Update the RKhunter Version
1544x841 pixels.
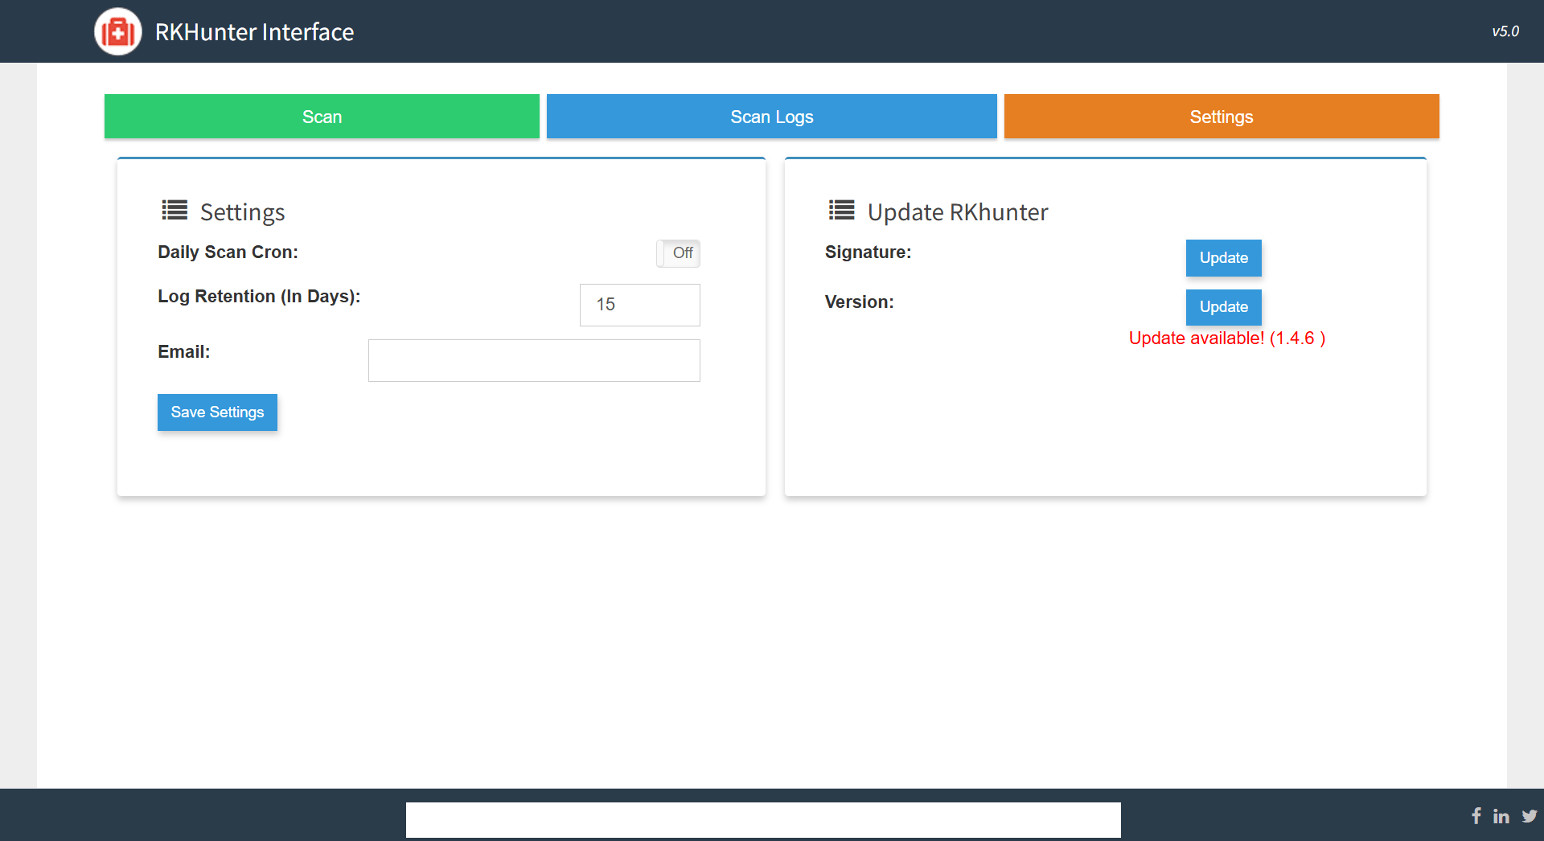click(1223, 307)
